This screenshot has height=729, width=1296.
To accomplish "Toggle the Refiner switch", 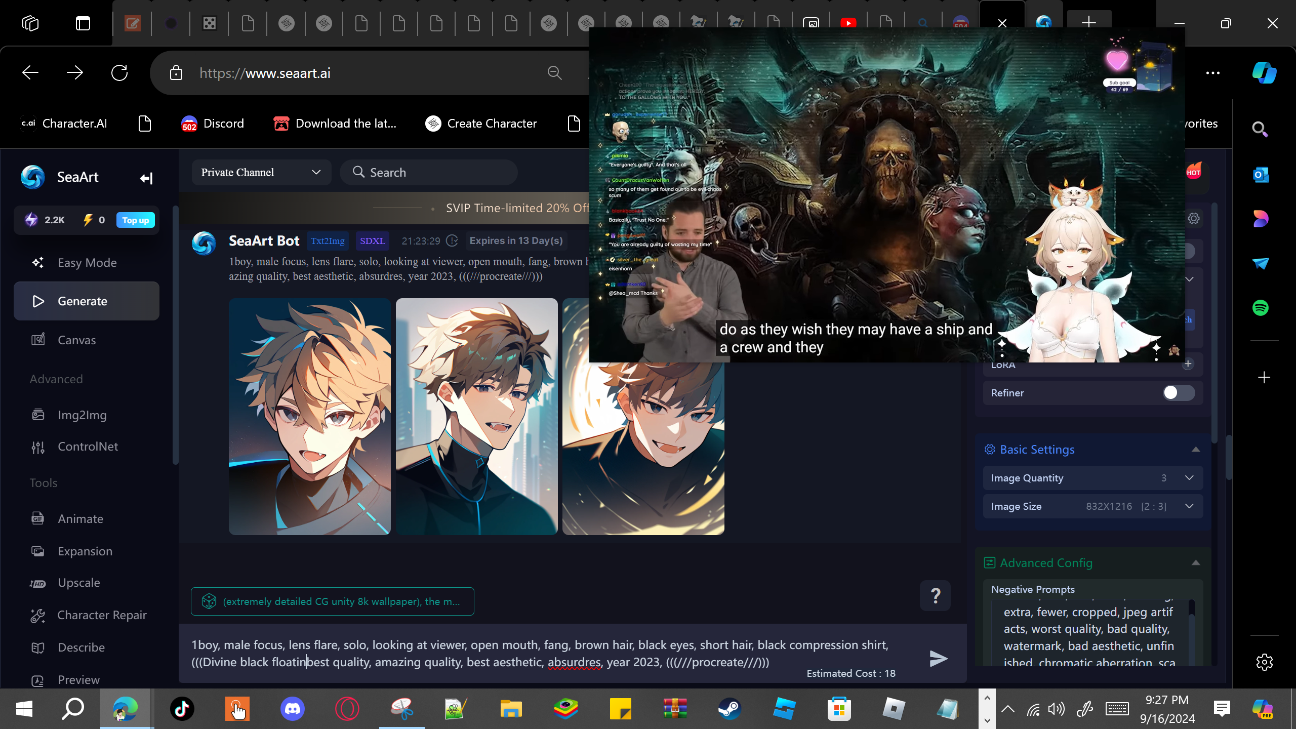I will (1179, 393).
